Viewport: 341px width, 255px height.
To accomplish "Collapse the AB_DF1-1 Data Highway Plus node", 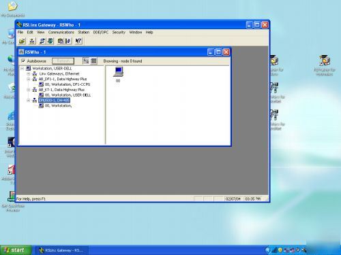I will 29,79.
